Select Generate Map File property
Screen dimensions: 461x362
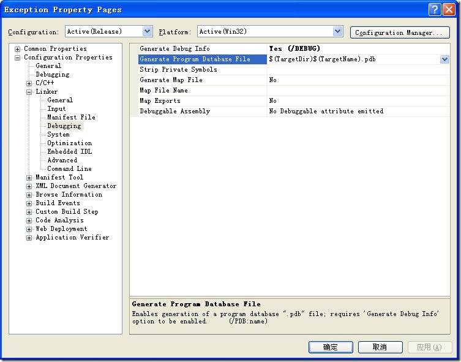pyautogui.click(x=202, y=80)
